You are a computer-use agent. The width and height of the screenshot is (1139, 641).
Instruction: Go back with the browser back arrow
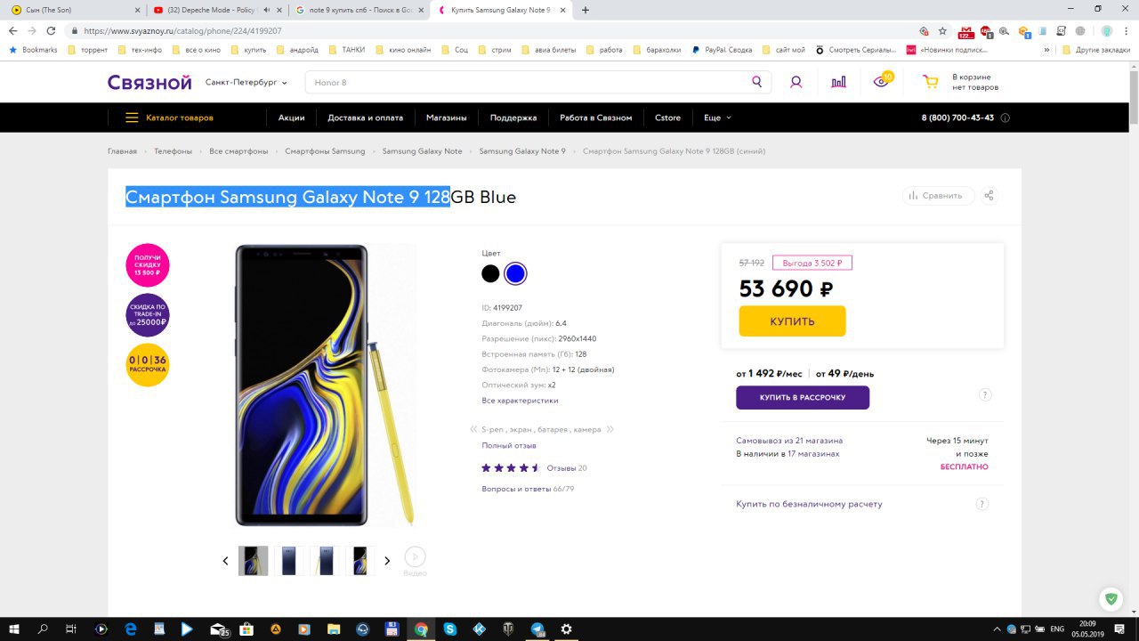[x=12, y=30]
